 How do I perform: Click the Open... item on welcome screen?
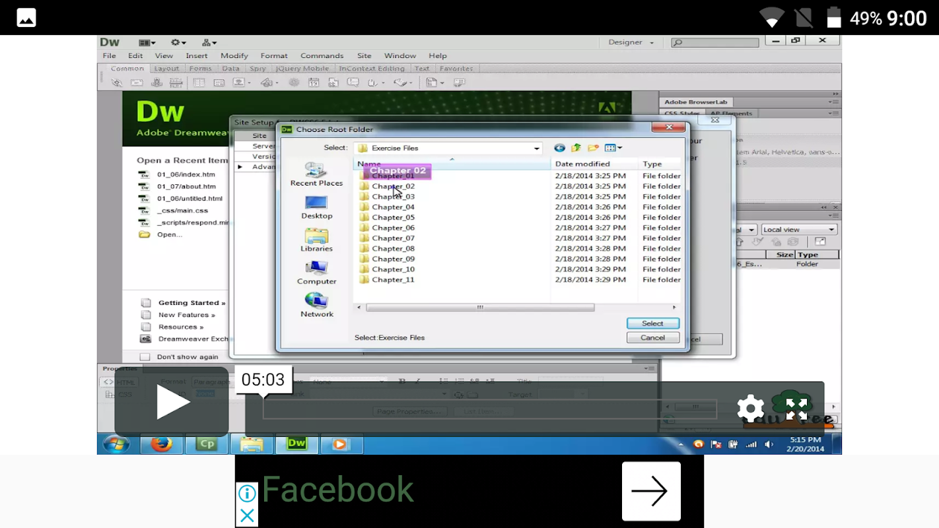click(170, 234)
